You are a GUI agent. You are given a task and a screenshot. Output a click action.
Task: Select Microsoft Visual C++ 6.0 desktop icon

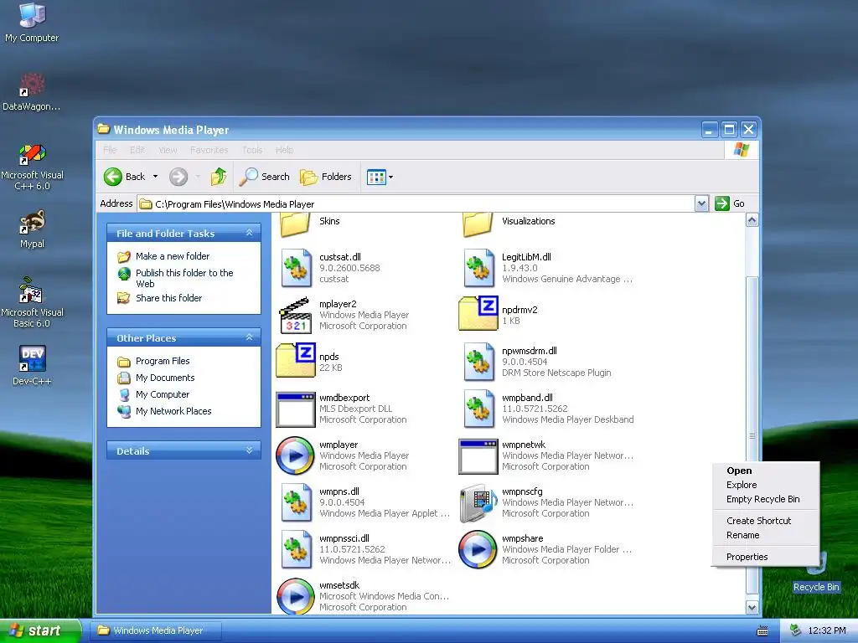pos(32,167)
